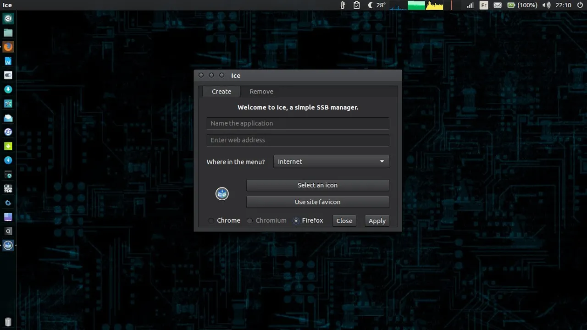Expand the Internet menu category dropdown
587x330 pixels.
tap(331, 161)
